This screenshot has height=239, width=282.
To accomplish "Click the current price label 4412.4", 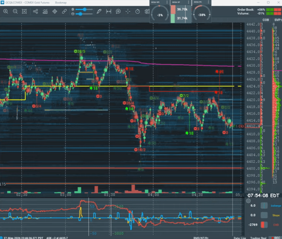I will pos(253,126).
